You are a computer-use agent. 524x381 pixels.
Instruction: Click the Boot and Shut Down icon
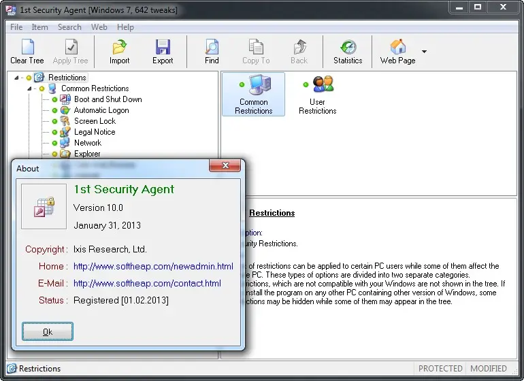(65, 99)
